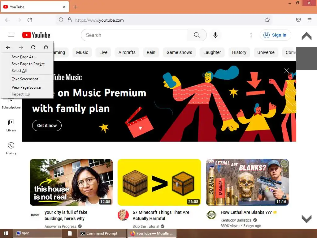Open 'your city is full of fake buildings' title
This screenshot has width=317, height=238.
(66, 215)
